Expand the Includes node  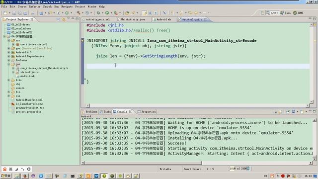[9, 60]
